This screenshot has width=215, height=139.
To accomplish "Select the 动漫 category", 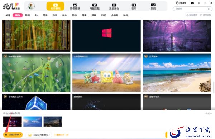I will pos(55,15).
